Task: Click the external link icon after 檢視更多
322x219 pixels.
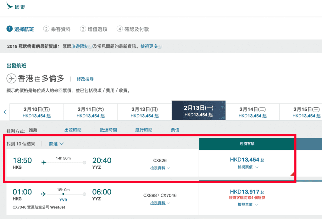Action: click(x=160, y=47)
